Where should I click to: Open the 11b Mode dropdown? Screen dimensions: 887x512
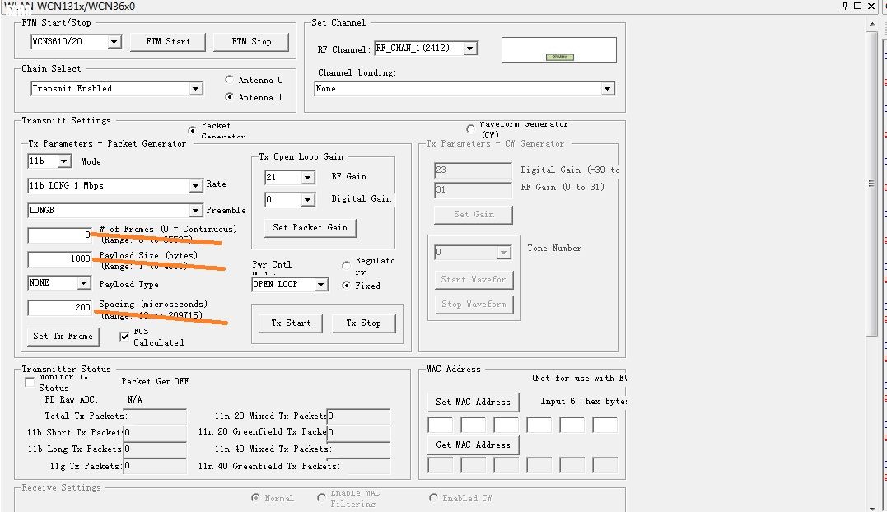[x=64, y=161]
